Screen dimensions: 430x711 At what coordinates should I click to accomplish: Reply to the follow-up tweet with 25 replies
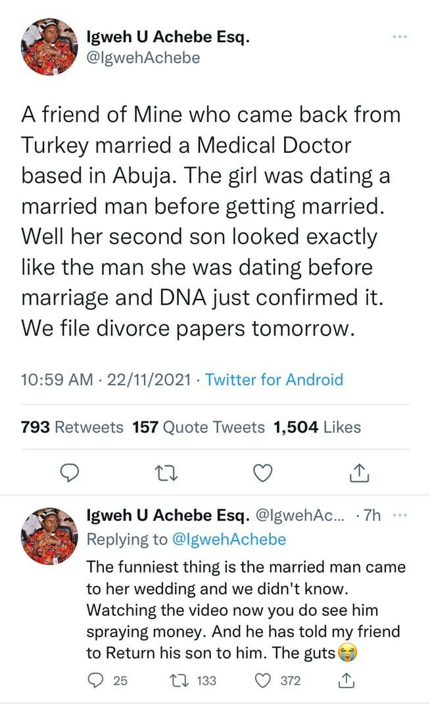[96, 681]
